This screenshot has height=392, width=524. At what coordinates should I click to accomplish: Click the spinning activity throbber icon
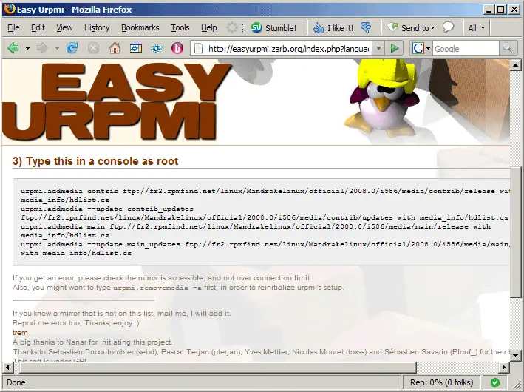pyautogui.click(x=231, y=28)
